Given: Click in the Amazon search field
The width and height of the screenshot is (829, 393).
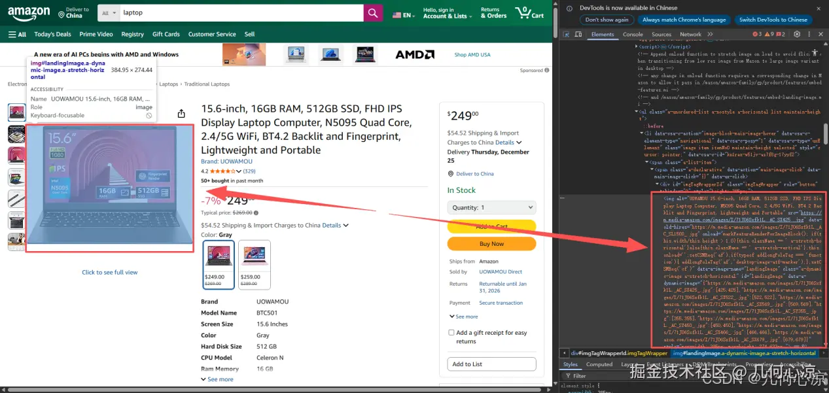Looking at the screenshot, I should click(241, 13).
